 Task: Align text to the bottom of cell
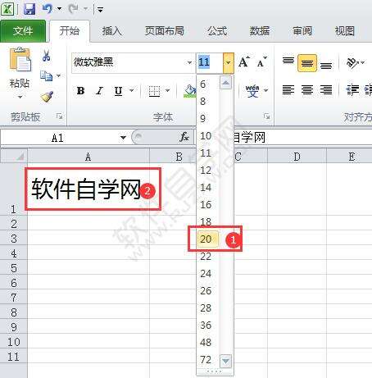click(326, 65)
